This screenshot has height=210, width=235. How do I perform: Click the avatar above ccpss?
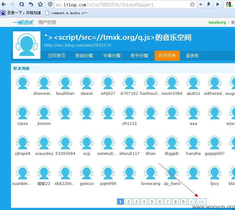[x=23, y=113]
